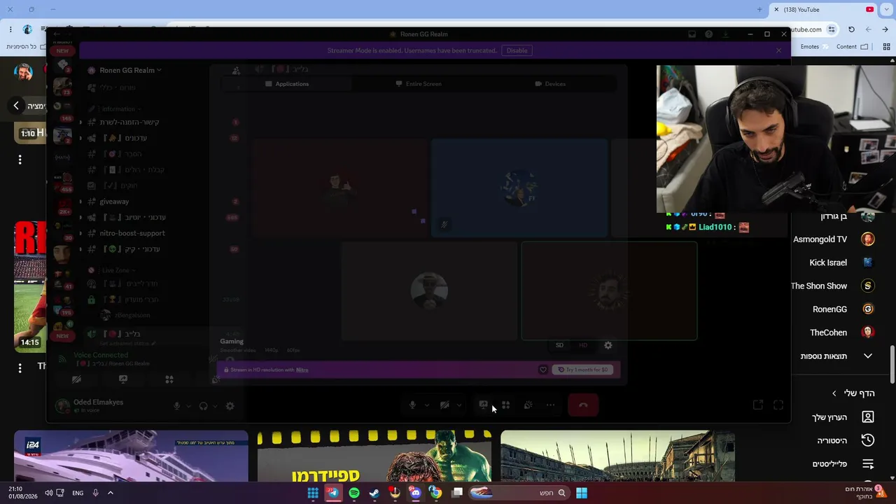This screenshot has height=504, width=896.
Task: Open more options ellipsis in call controls
Action: tap(550, 405)
